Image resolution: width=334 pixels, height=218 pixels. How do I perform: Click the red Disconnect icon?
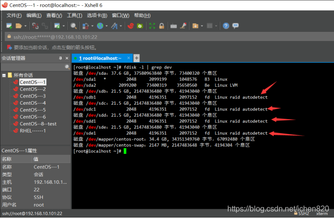(35, 26)
